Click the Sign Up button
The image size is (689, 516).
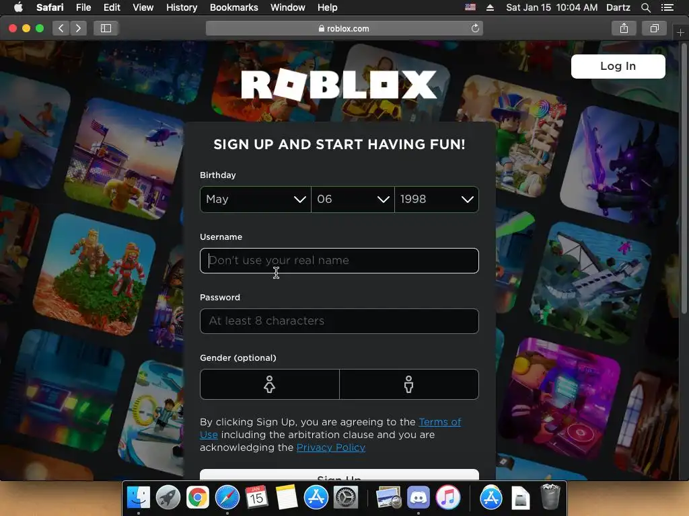pyautogui.click(x=339, y=475)
